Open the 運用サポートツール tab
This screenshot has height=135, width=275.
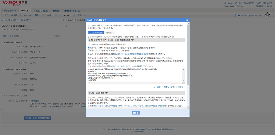[x=72, y=11]
